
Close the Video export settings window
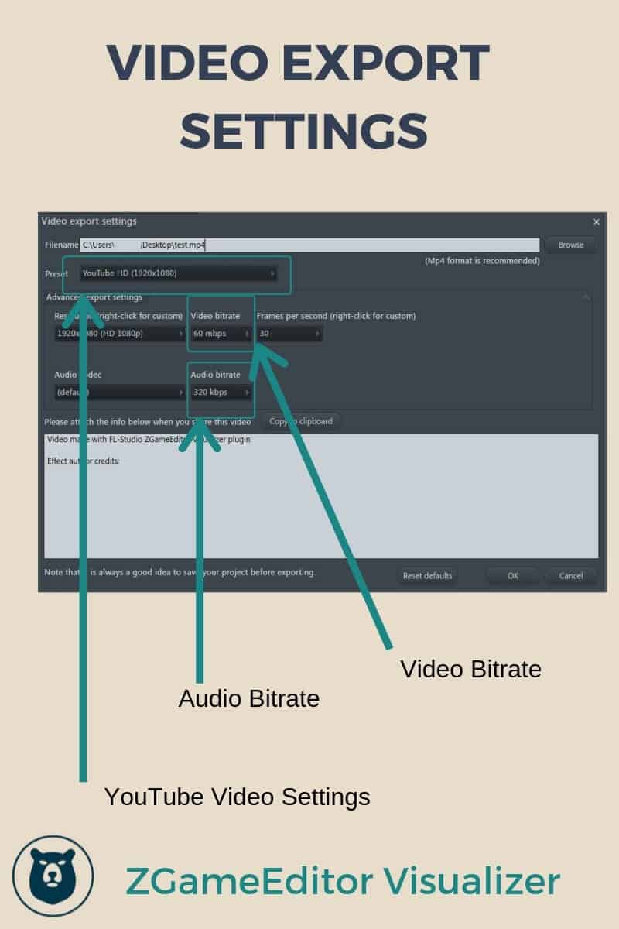[597, 221]
